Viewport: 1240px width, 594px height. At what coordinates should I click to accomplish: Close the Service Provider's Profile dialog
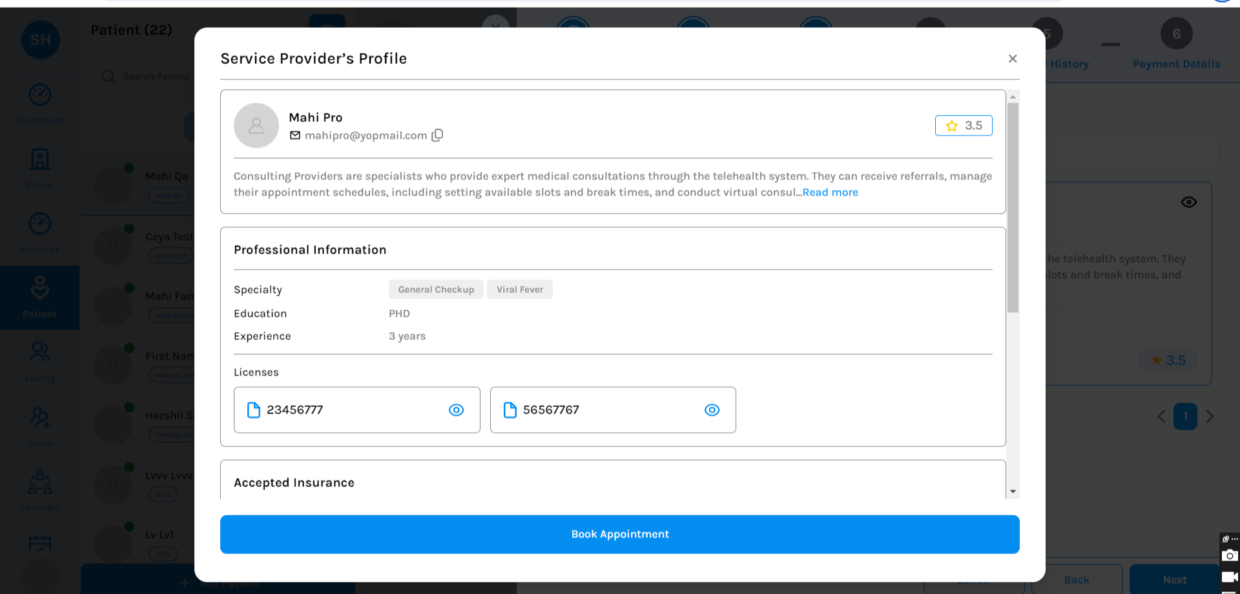tap(1012, 59)
